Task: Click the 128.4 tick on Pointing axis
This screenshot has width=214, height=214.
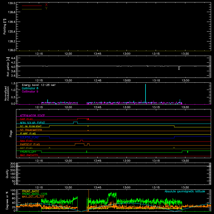Action: click(12, 32)
